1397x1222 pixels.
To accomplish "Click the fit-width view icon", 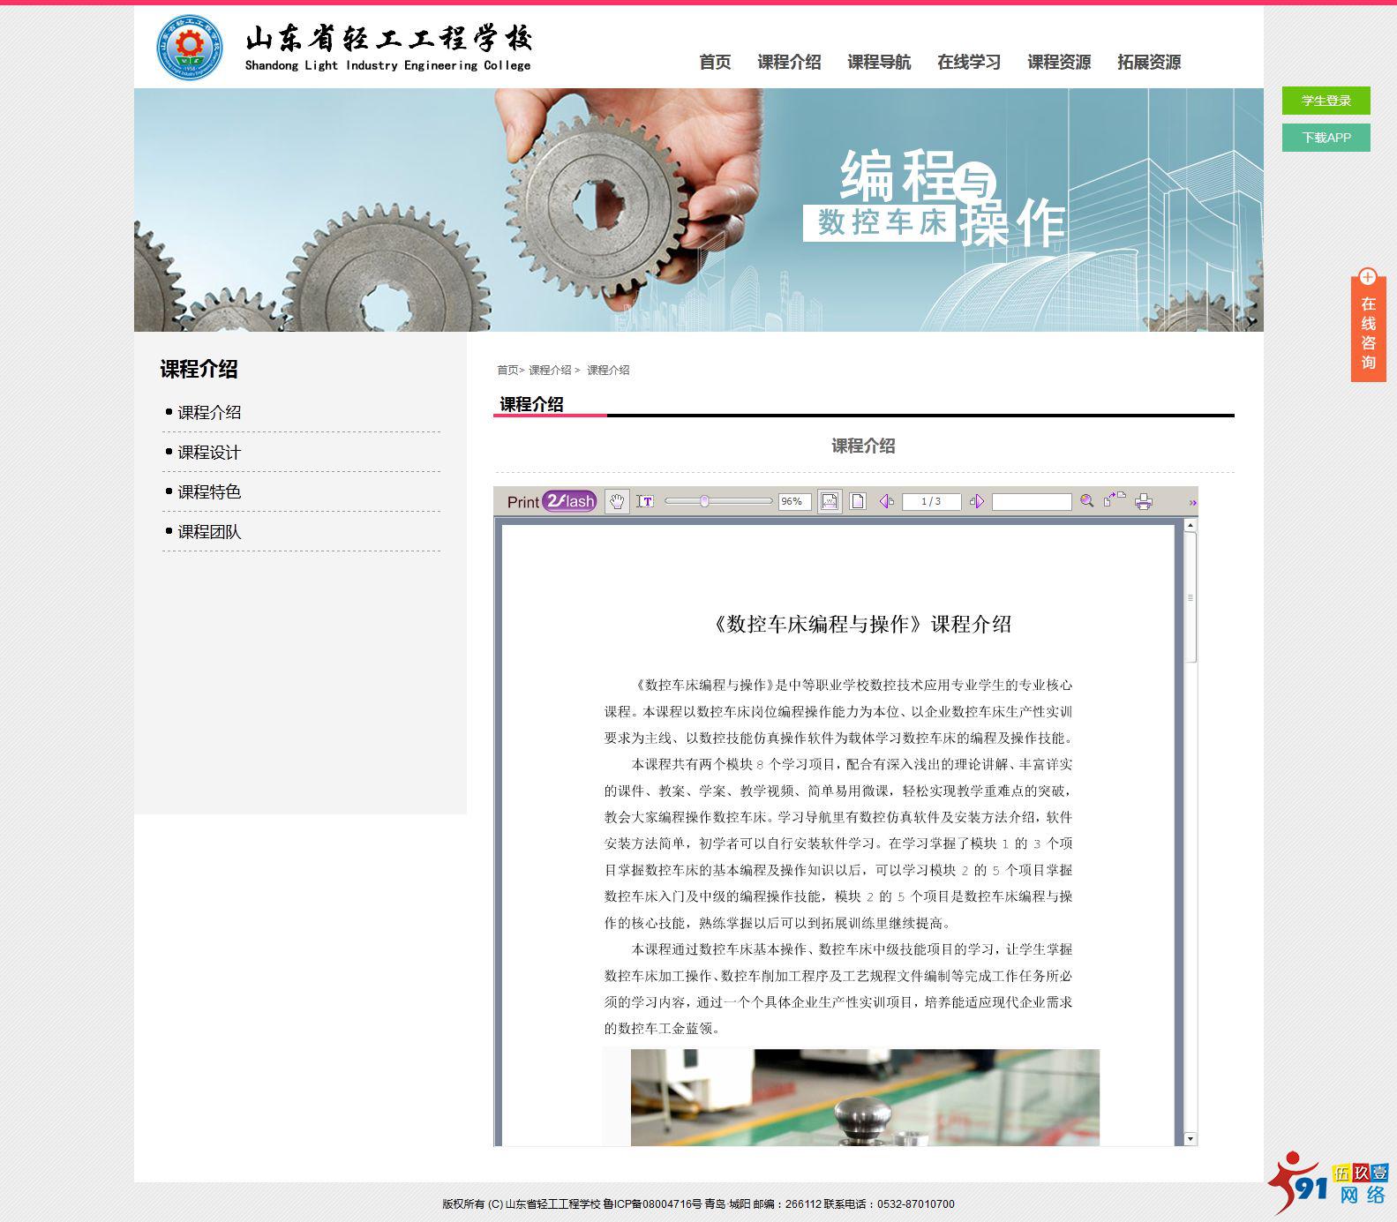I will click(830, 501).
